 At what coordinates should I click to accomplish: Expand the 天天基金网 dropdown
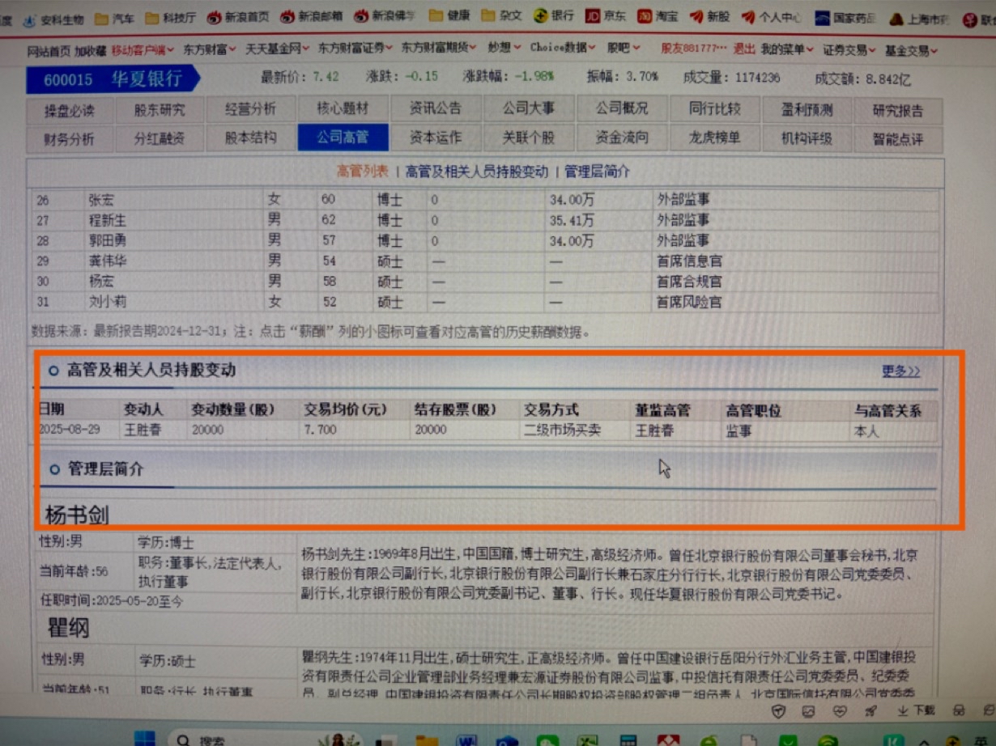pyautogui.click(x=279, y=49)
